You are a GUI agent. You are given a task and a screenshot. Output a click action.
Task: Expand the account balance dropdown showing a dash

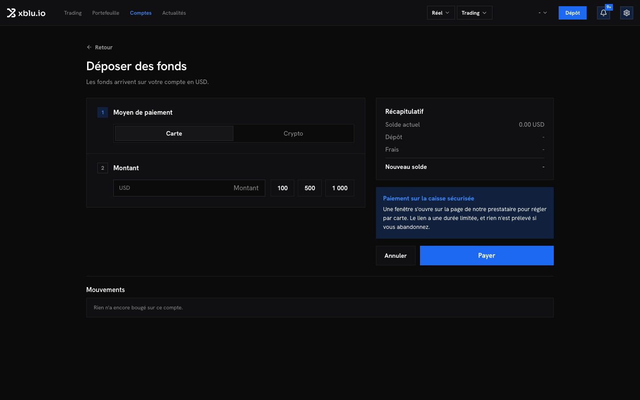point(543,13)
